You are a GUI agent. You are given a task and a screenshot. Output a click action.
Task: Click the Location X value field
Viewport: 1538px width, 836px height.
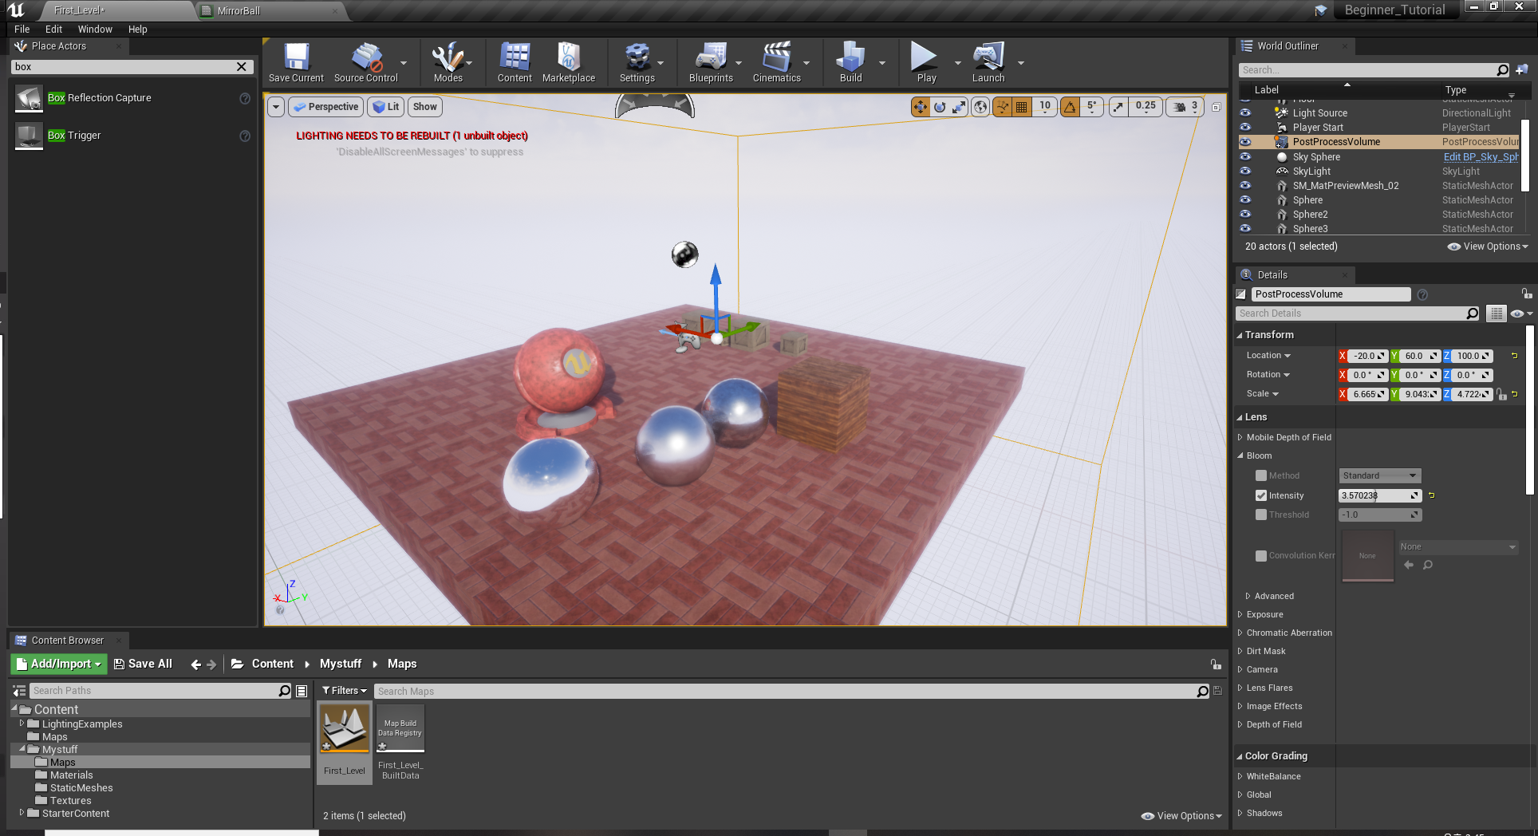[1367, 356]
